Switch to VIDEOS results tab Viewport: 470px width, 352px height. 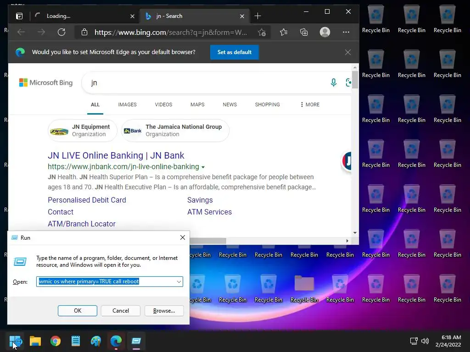pos(163,104)
